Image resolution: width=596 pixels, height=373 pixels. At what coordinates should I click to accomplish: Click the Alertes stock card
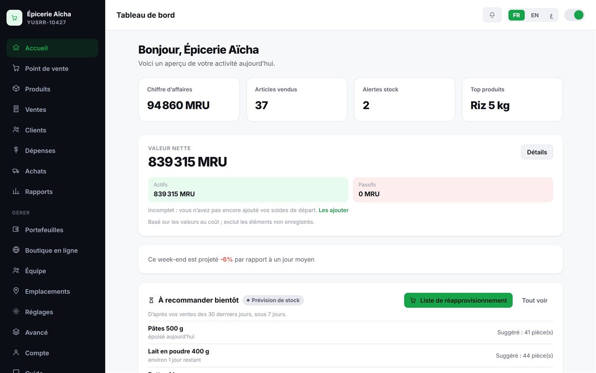[405, 99]
